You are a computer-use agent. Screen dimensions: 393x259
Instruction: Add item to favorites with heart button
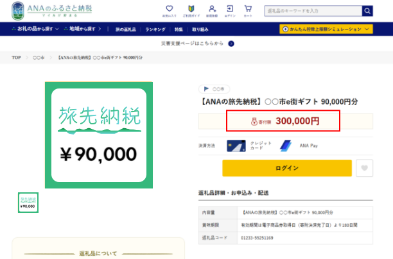(x=365, y=169)
